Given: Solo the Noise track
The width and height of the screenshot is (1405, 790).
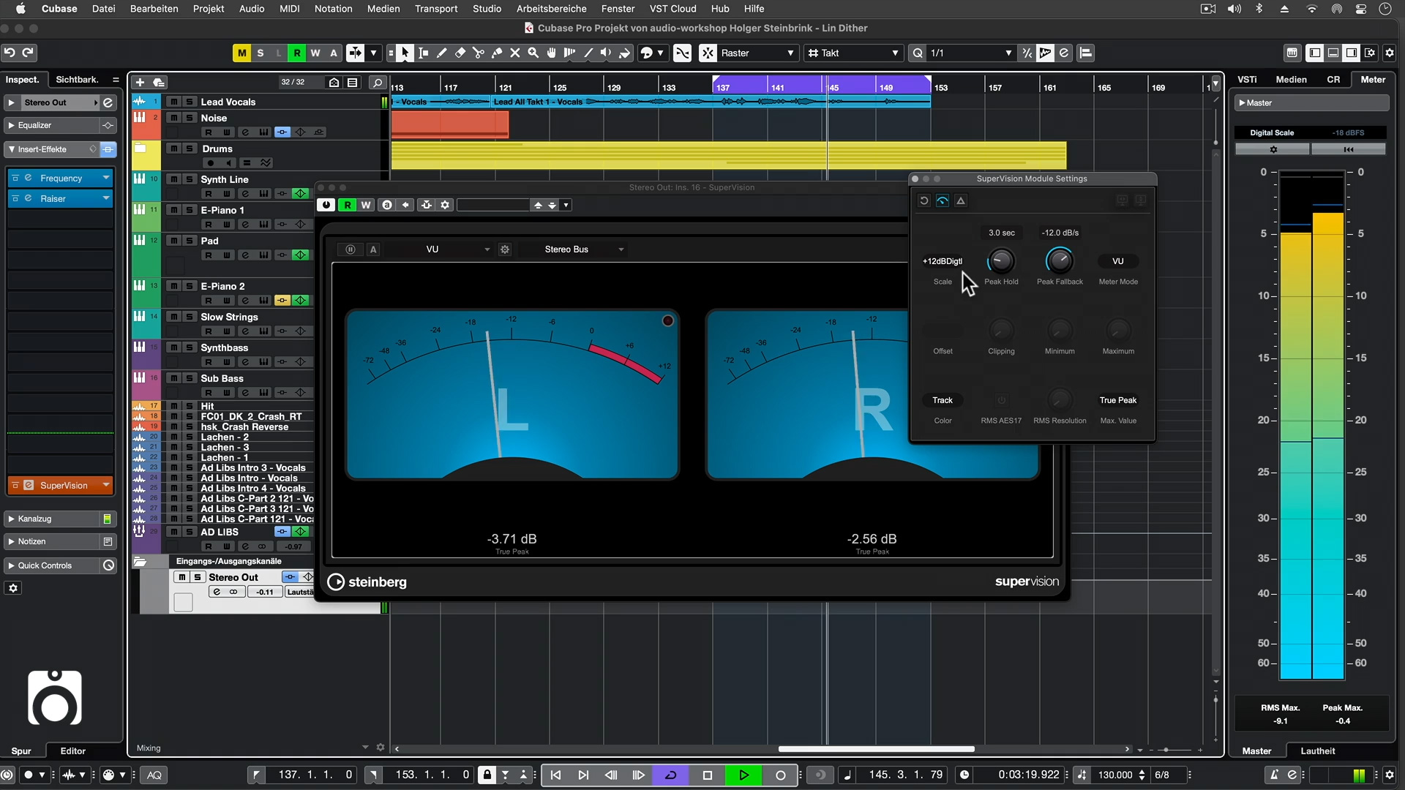Looking at the screenshot, I should point(190,118).
